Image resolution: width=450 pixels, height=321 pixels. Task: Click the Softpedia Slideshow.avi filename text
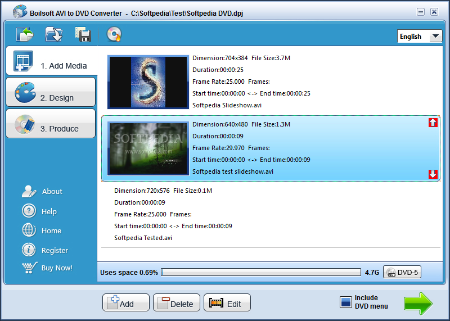tap(227, 105)
